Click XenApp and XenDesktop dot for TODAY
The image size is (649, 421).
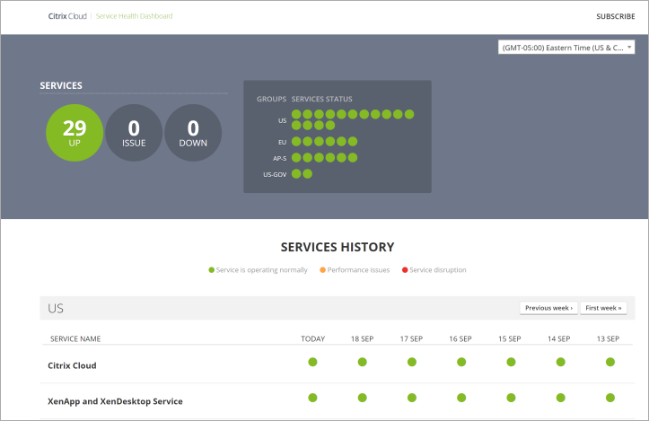tap(312, 398)
